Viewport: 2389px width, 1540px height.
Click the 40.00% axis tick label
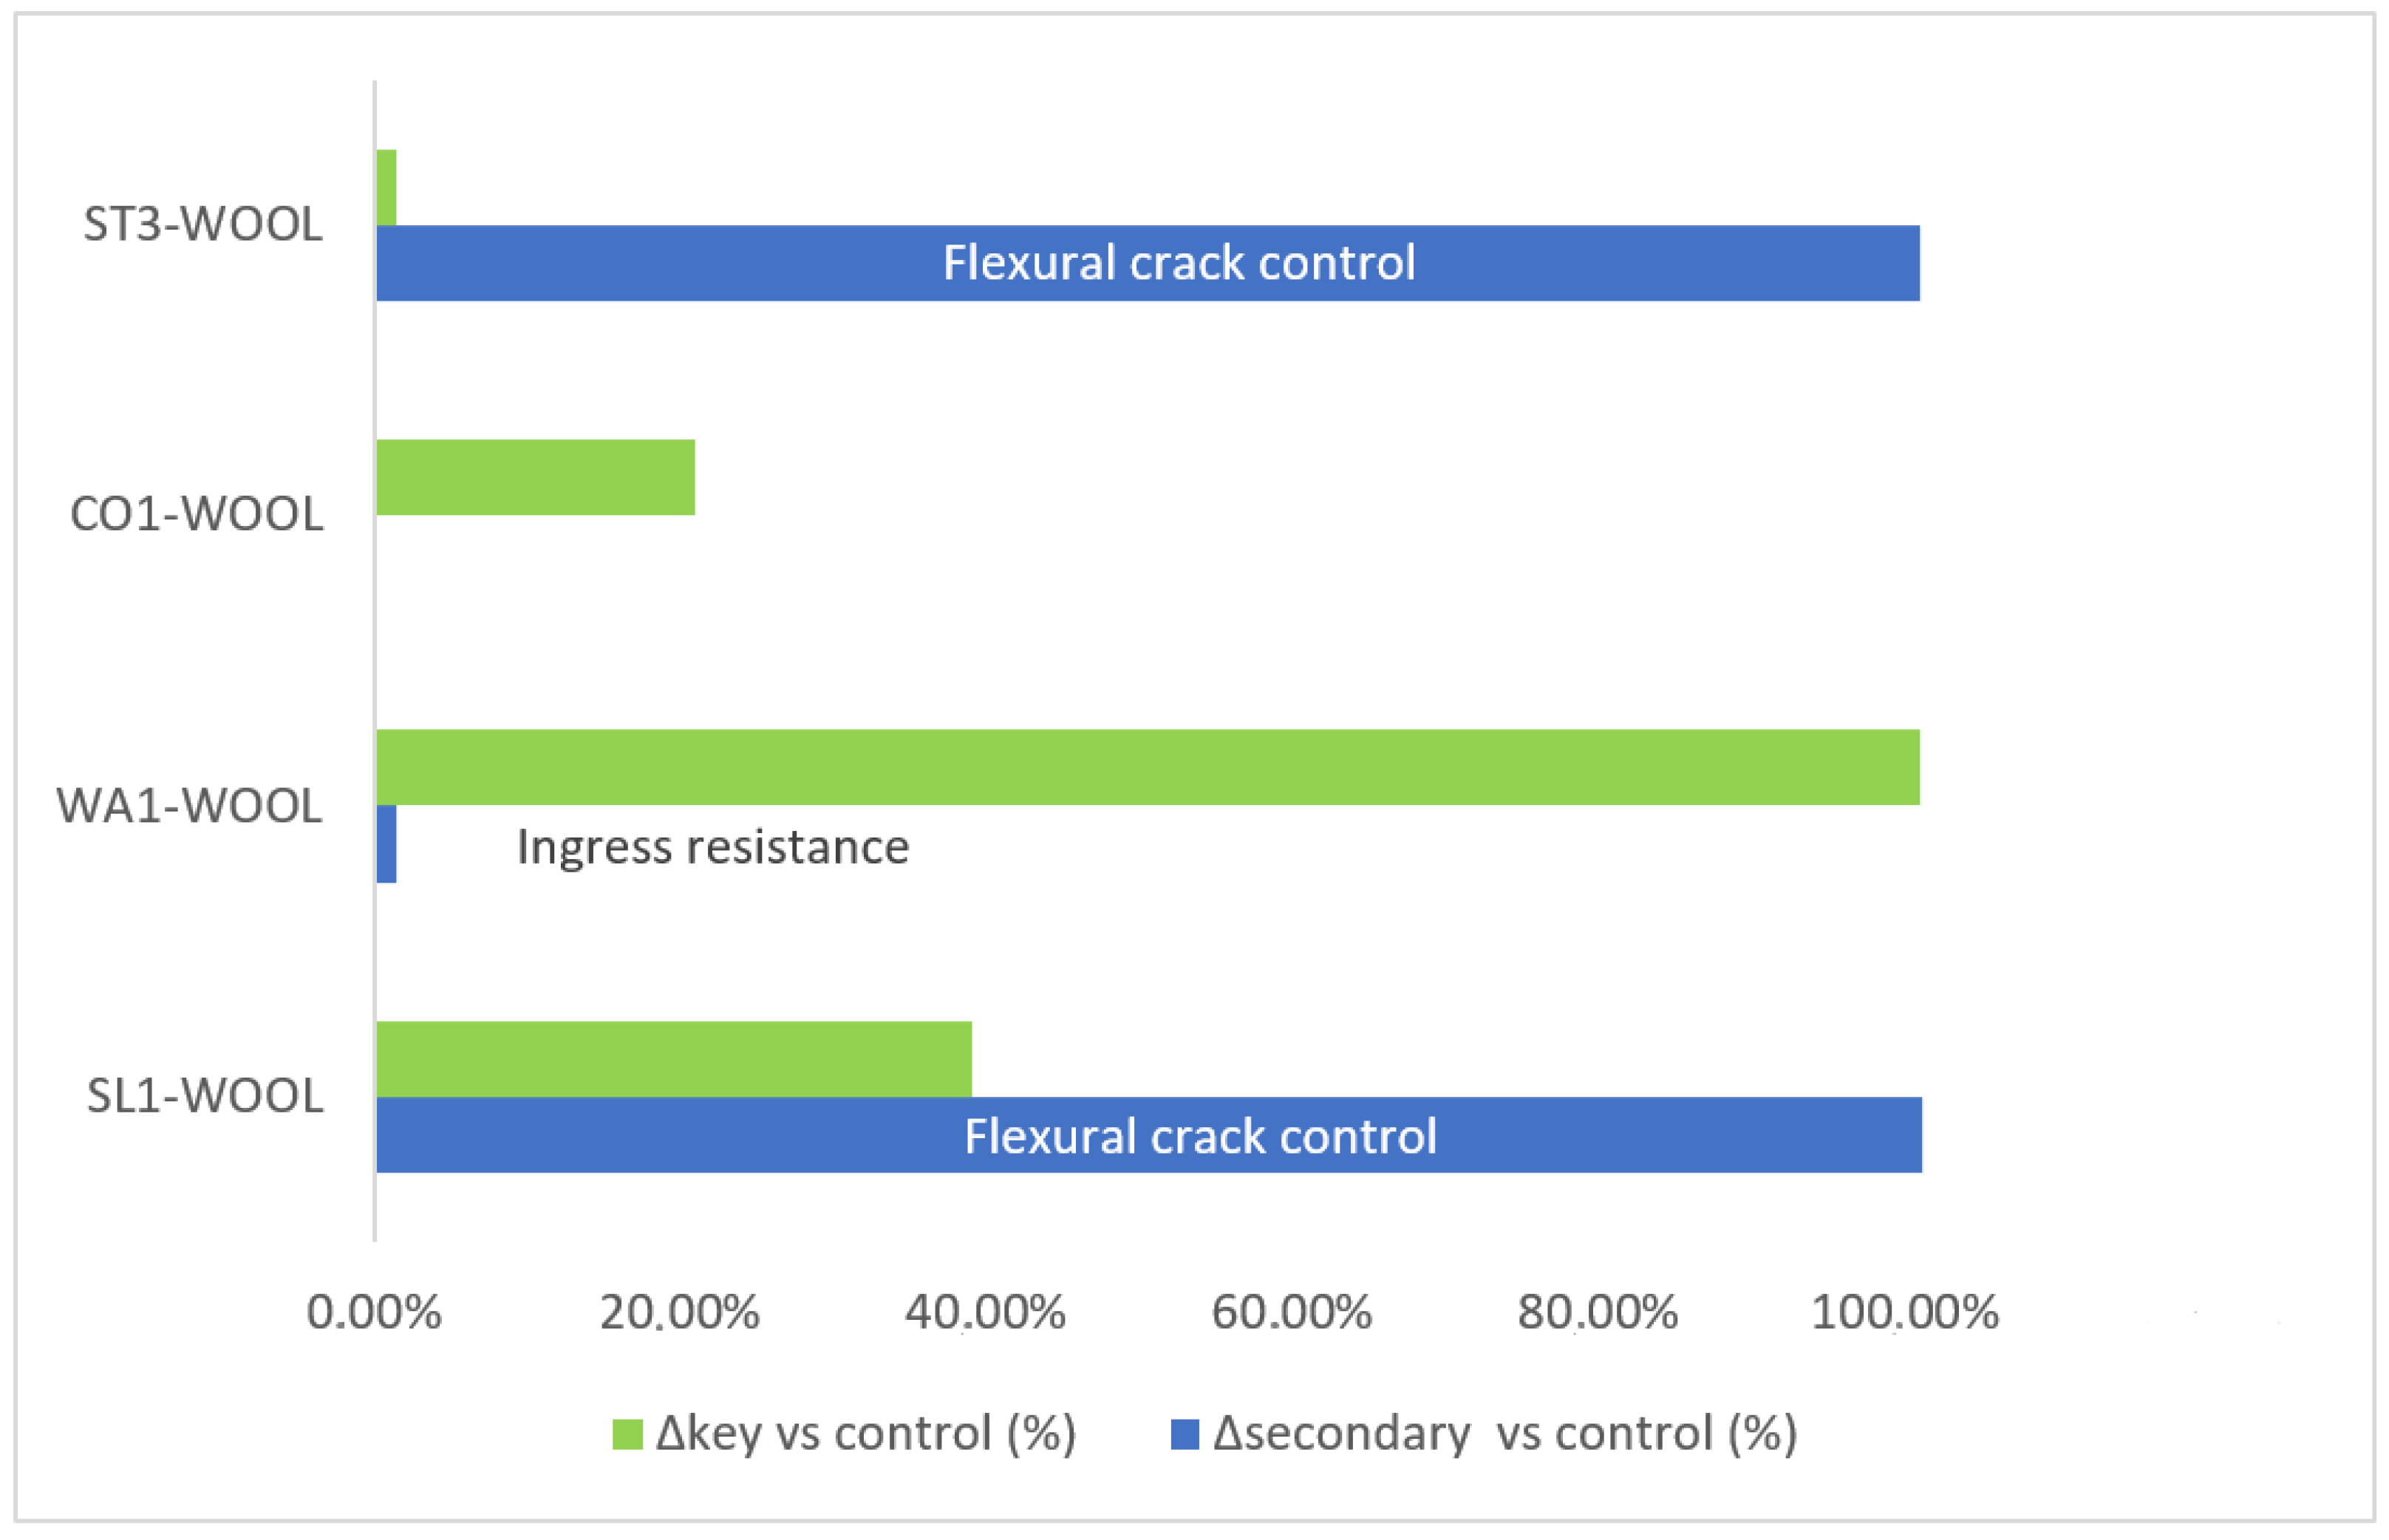(x=984, y=1312)
